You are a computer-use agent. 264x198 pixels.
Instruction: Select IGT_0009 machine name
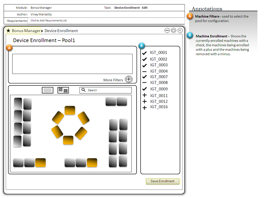pos(159,89)
